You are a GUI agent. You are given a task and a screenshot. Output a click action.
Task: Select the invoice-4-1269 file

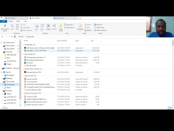pos(32,96)
